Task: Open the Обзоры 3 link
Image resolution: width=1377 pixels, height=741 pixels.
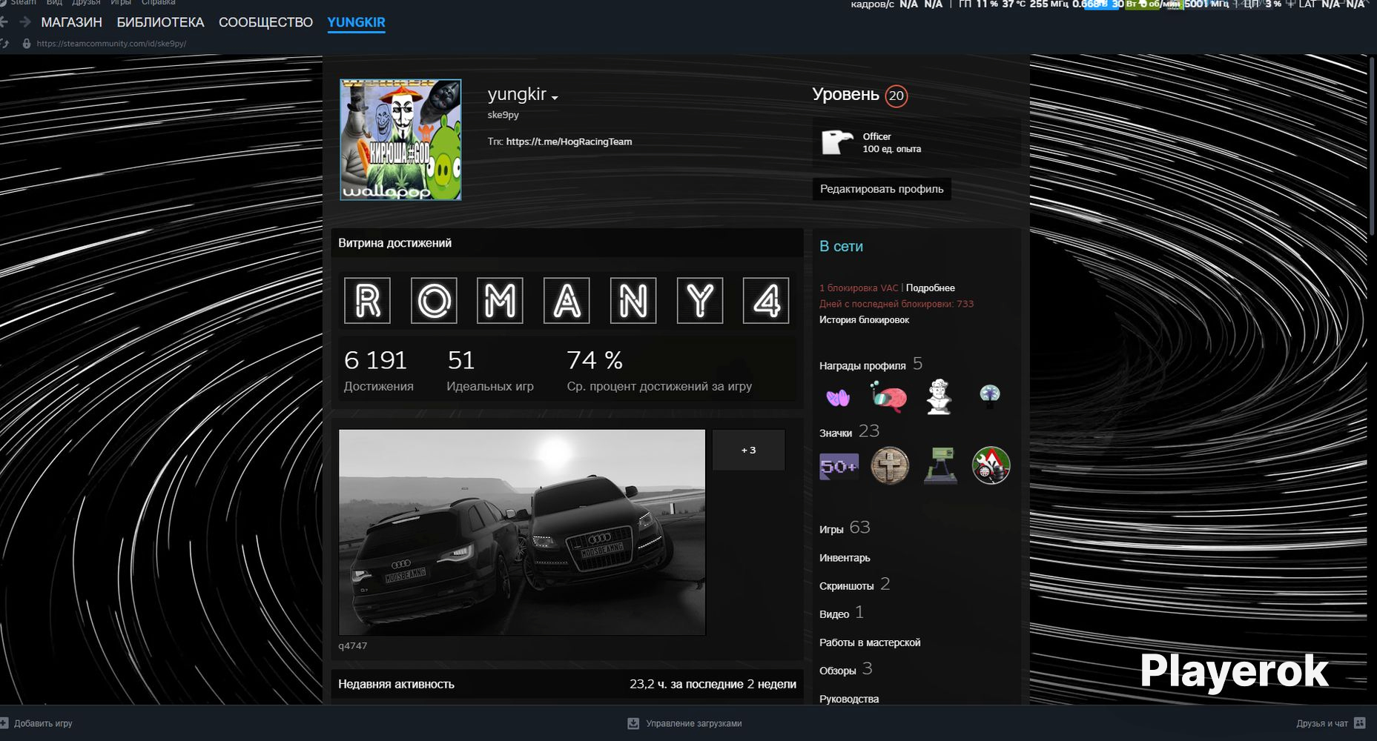Action: 846,669
